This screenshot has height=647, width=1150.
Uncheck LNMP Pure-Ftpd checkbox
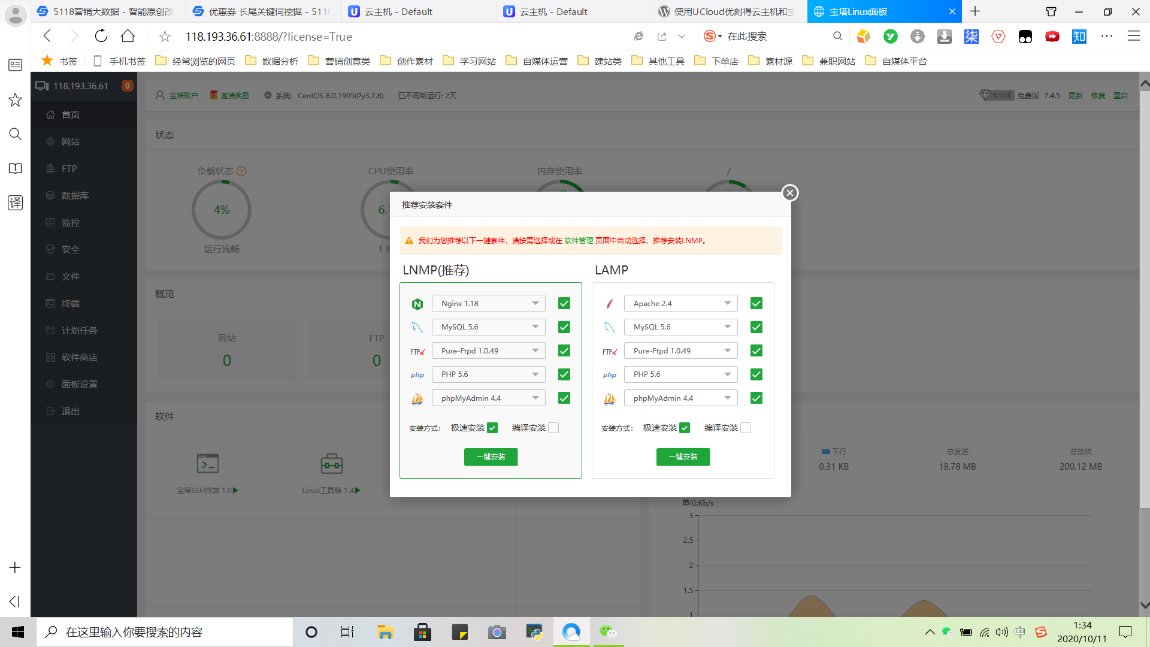click(564, 350)
